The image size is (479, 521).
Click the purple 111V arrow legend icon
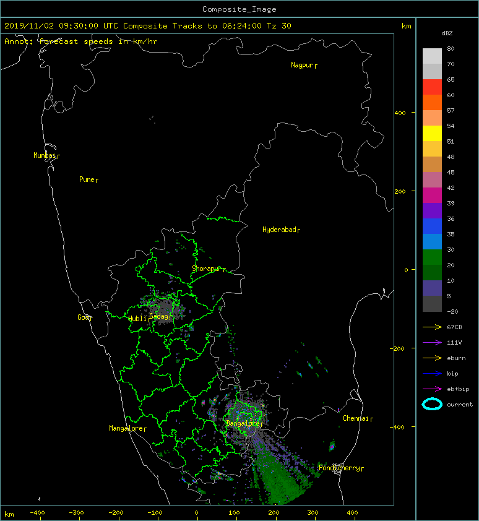432,343
